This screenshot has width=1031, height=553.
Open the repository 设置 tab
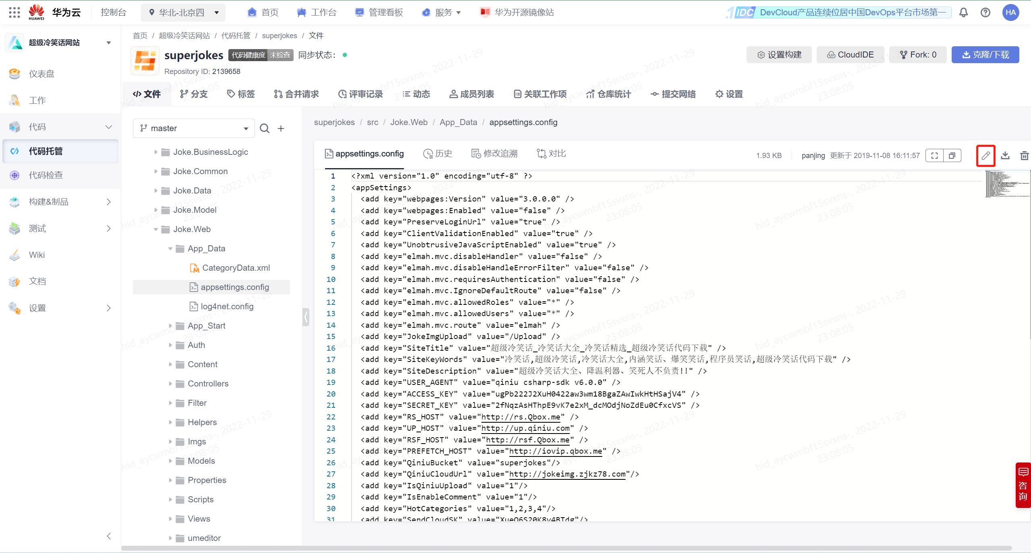coord(729,94)
